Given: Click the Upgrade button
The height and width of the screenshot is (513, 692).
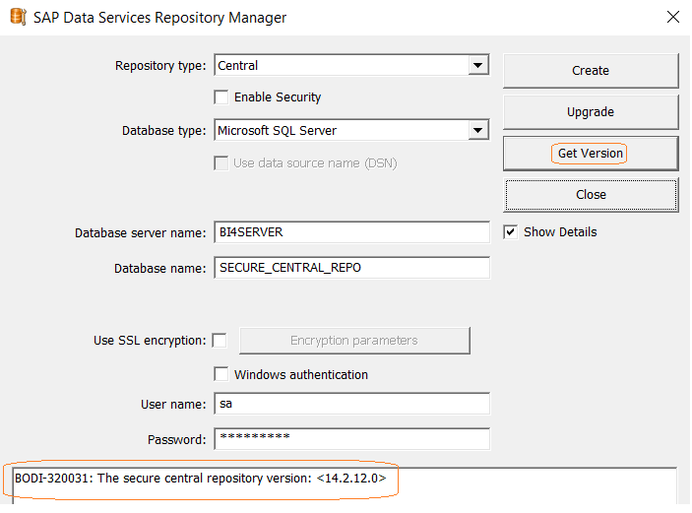Looking at the screenshot, I should click(591, 112).
